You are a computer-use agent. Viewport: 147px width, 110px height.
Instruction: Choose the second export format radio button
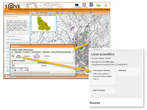[x=19, y=71]
